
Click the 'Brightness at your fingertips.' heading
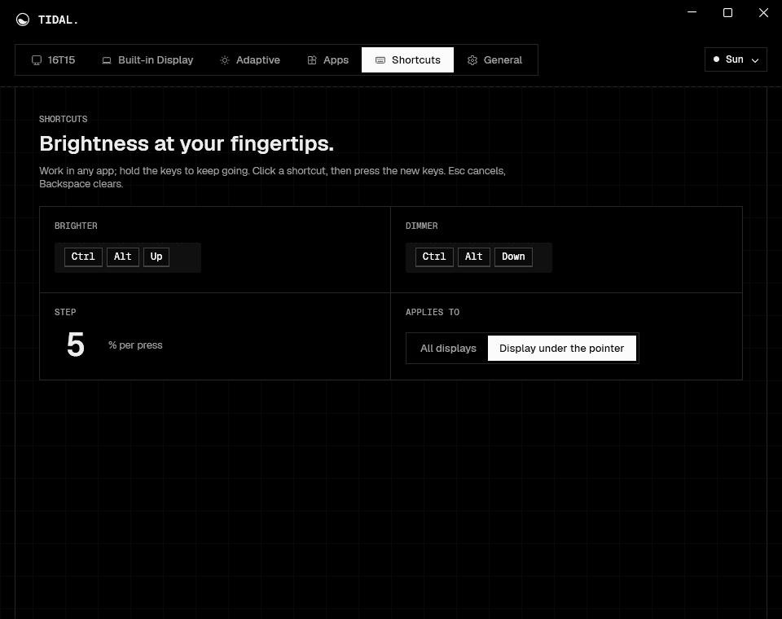click(x=187, y=143)
